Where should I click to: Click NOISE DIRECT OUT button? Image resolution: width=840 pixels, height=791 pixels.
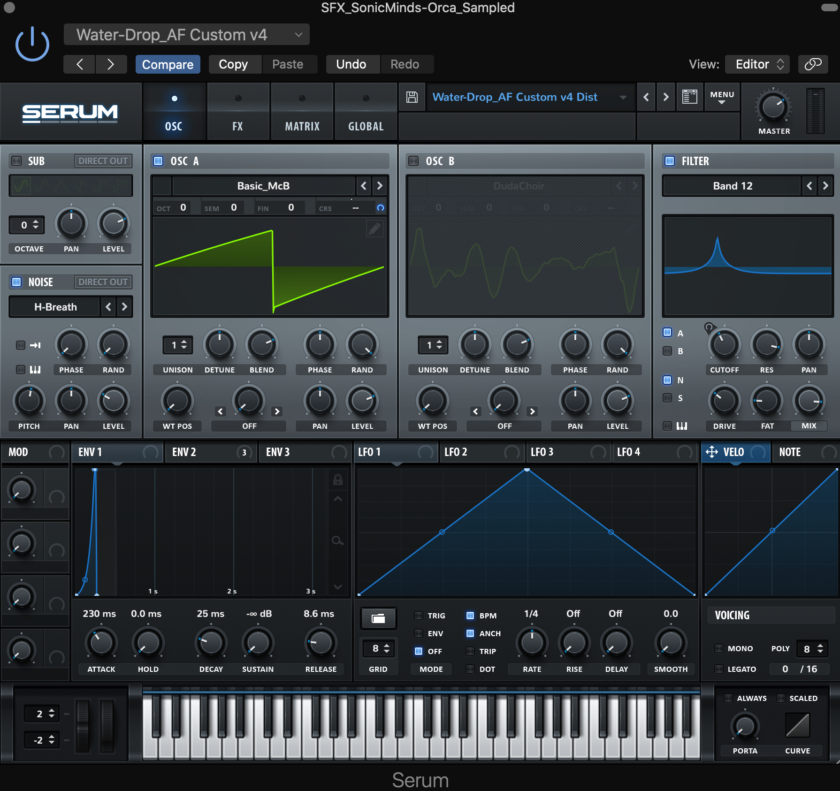pyautogui.click(x=103, y=282)
